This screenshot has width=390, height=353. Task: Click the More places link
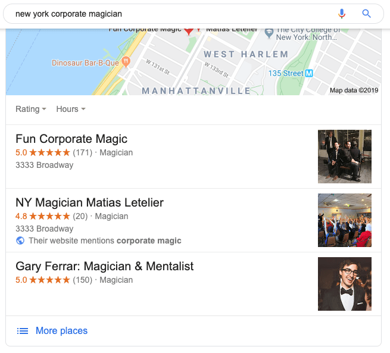click(x=62, y=331)
